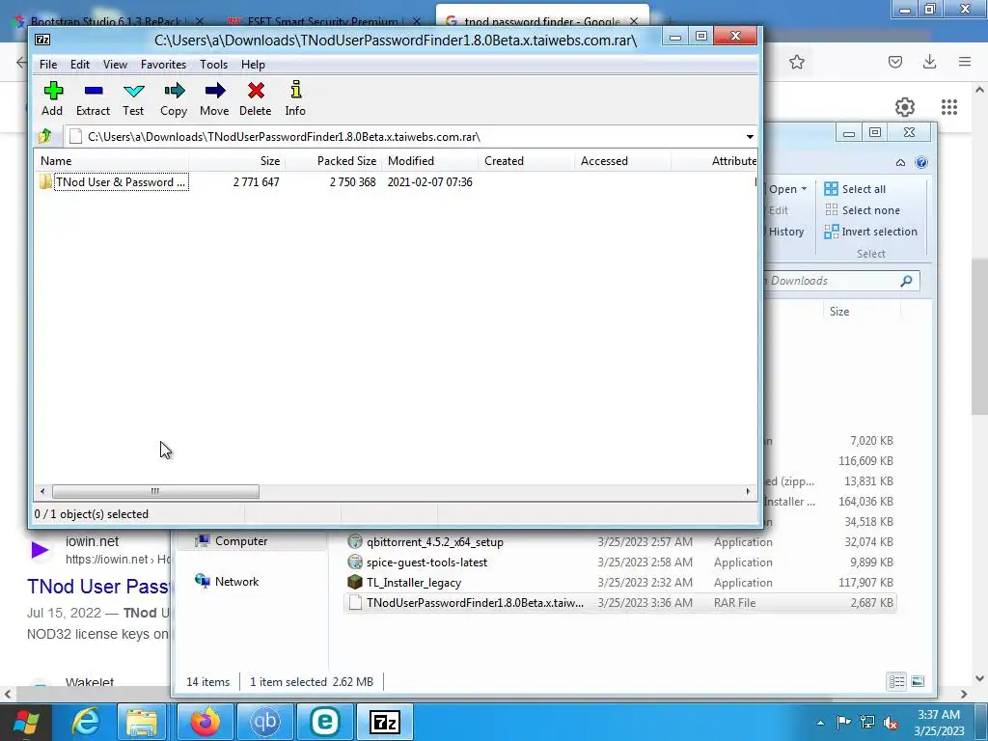This screenshot has height=741, width=988.
Task: Open the File menu in 7-Zip
Action: pos(48,65)
